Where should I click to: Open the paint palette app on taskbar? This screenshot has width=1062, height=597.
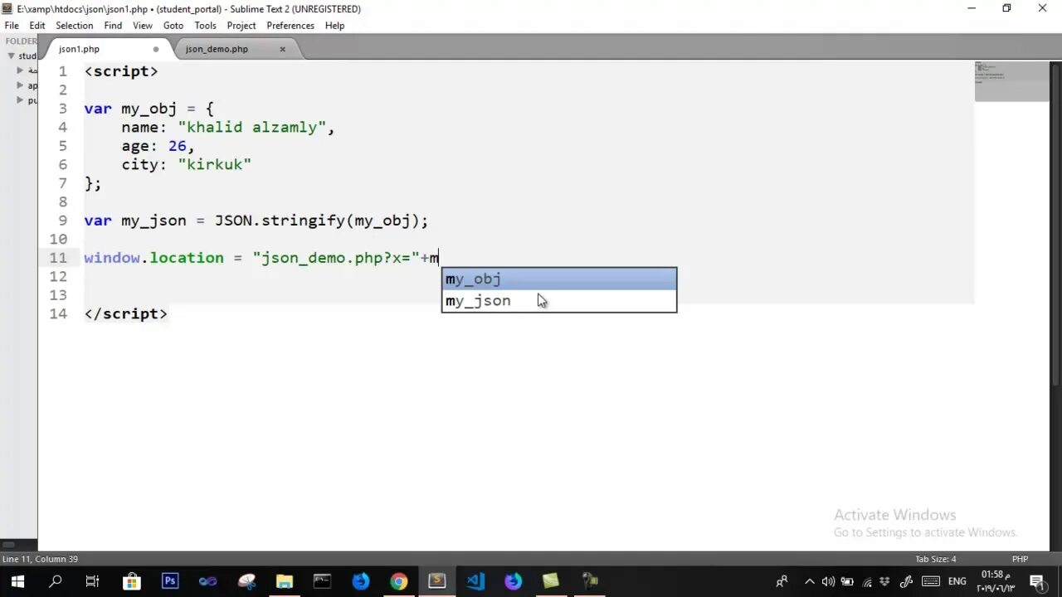[x=246, y=581]
